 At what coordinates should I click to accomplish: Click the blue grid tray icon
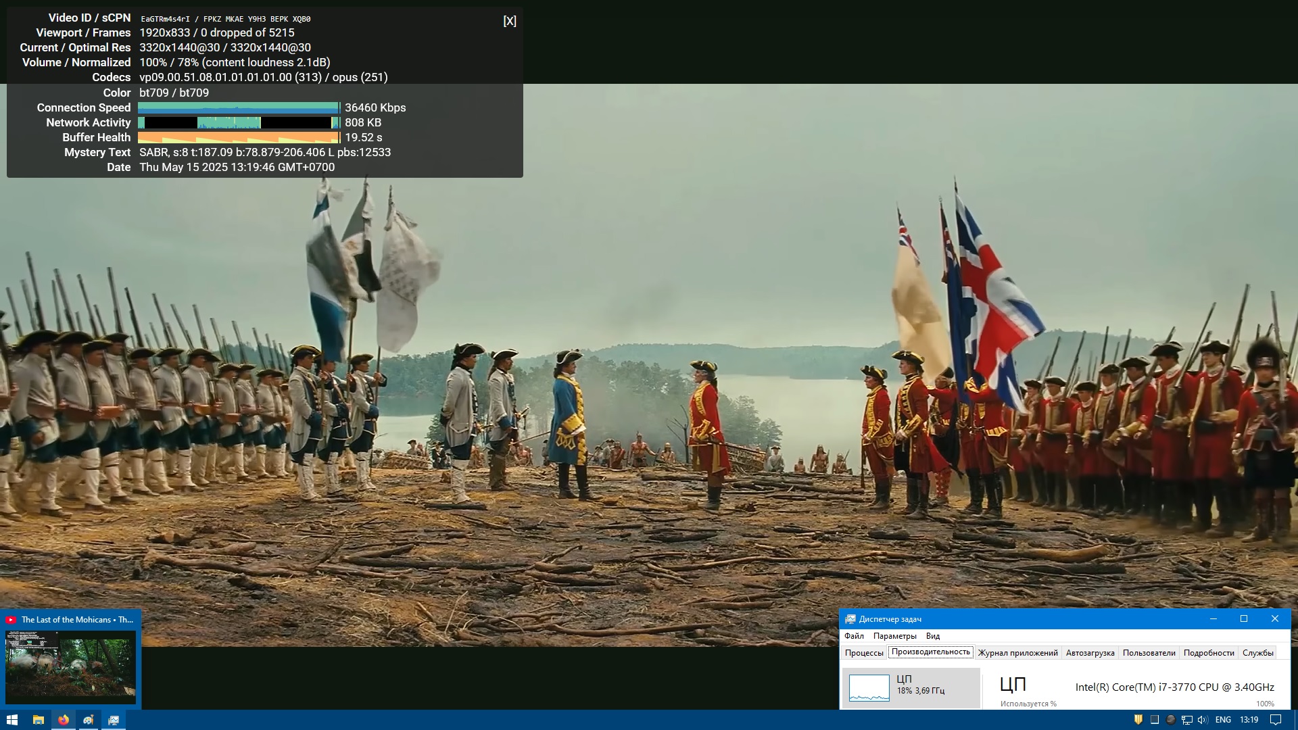[1155, 720]
